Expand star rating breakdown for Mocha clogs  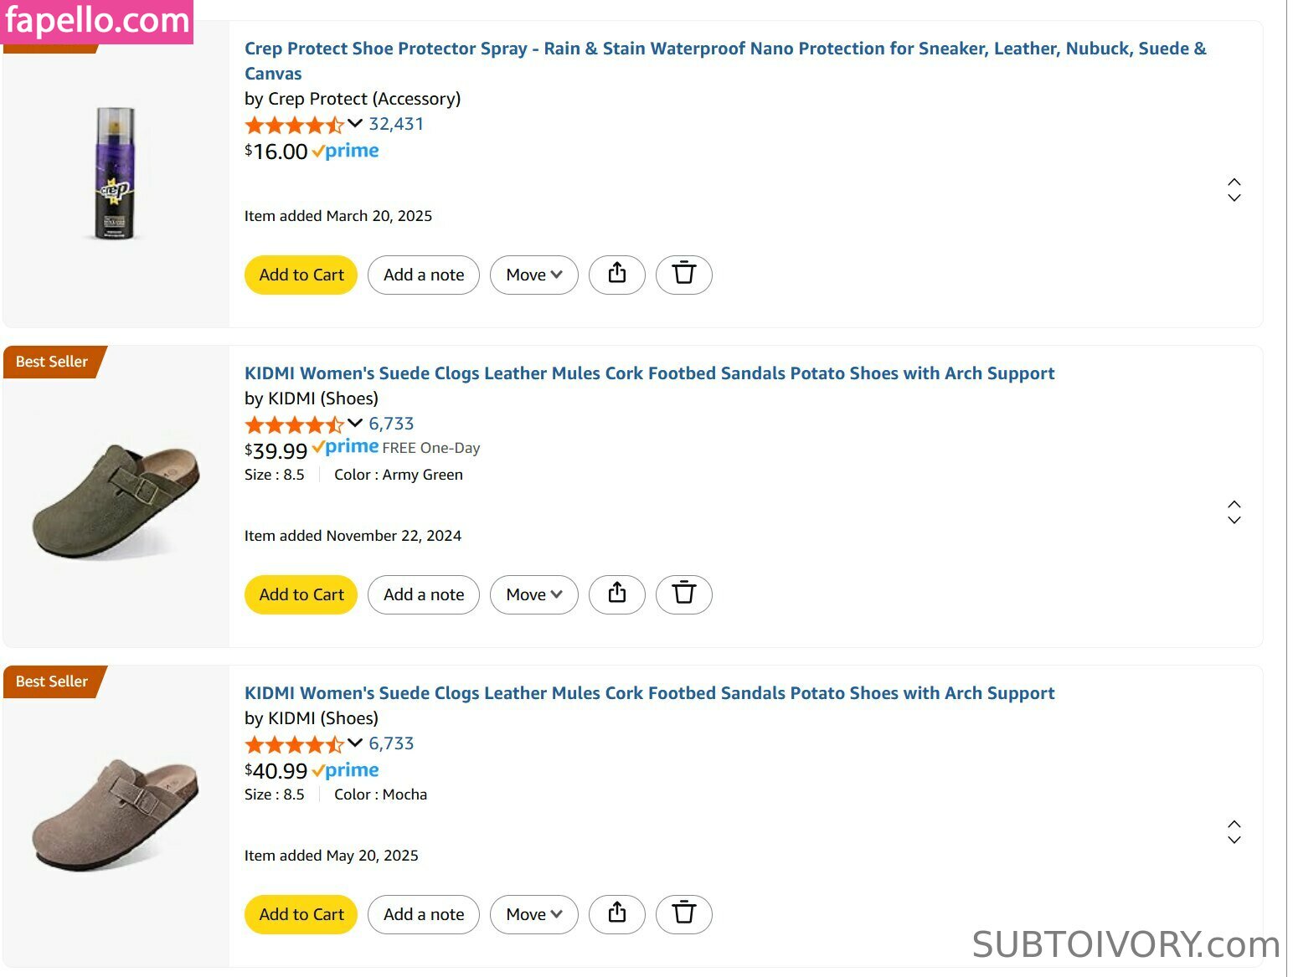point(355,743)
